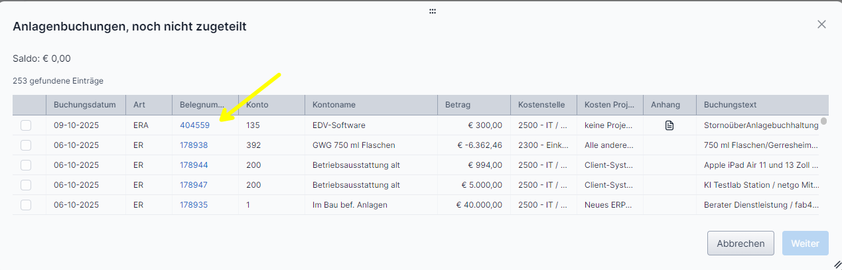Close the Anlagenbuchungen dialog with X
The image size is (842, 270).
pos(821,25)
